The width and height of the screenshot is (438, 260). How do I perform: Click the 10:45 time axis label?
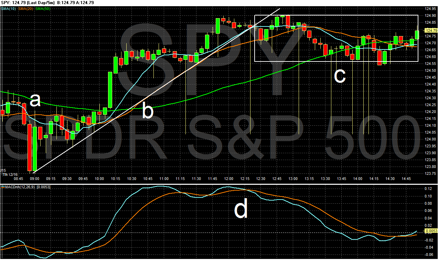point(148,179)
